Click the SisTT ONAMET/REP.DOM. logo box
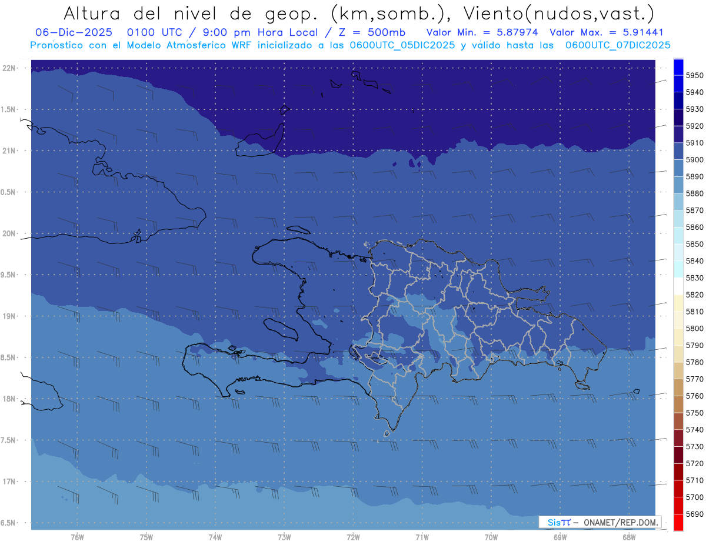 point(600,522)
